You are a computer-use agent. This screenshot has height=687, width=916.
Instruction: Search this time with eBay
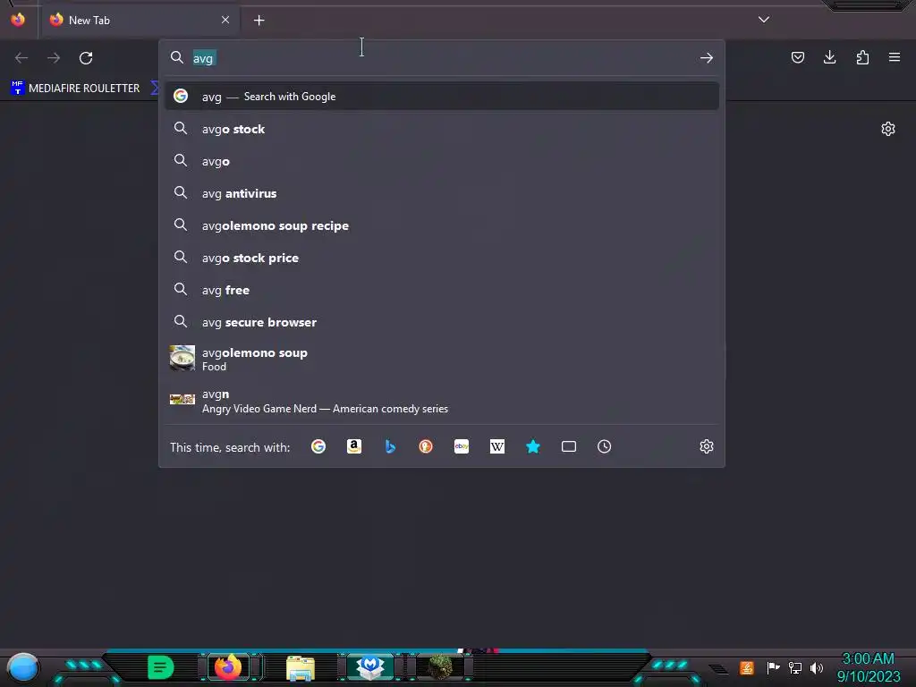[x=462, y=447]
